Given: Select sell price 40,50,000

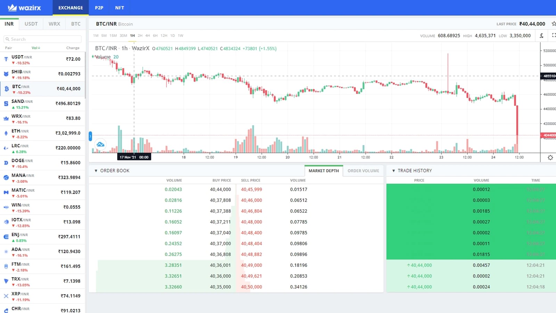Looking at the screenshot, I should (252, 287).
